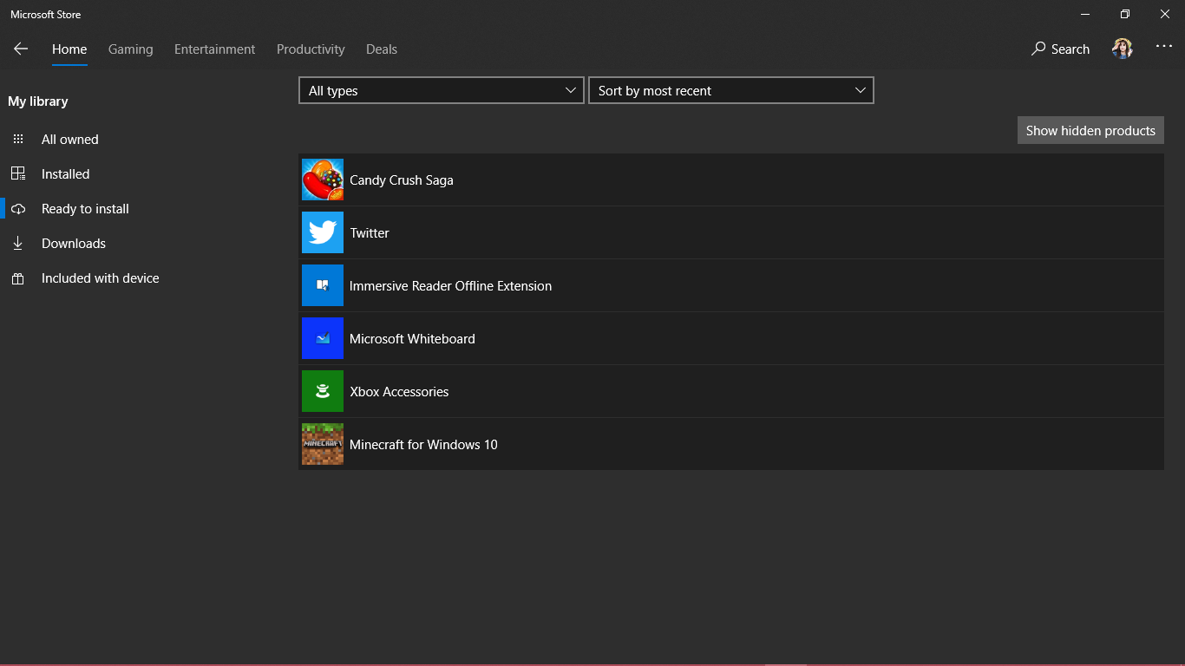Click Minecraft for Windows 10 text
1185x666 pixels.
point(423,445)
